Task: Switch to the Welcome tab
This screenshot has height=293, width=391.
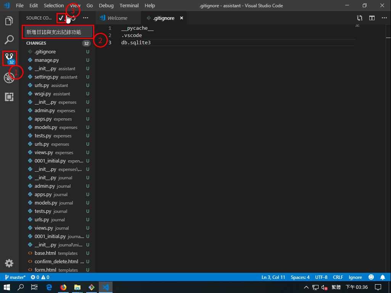Action: 117,18
